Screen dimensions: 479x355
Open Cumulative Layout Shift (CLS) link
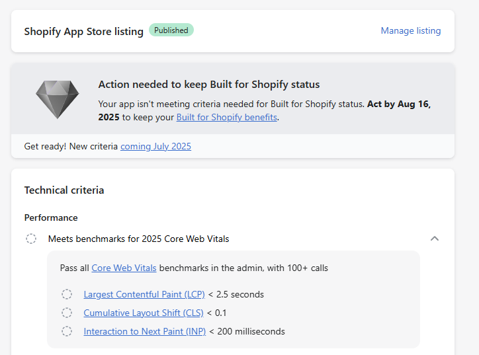pos(144,313)
